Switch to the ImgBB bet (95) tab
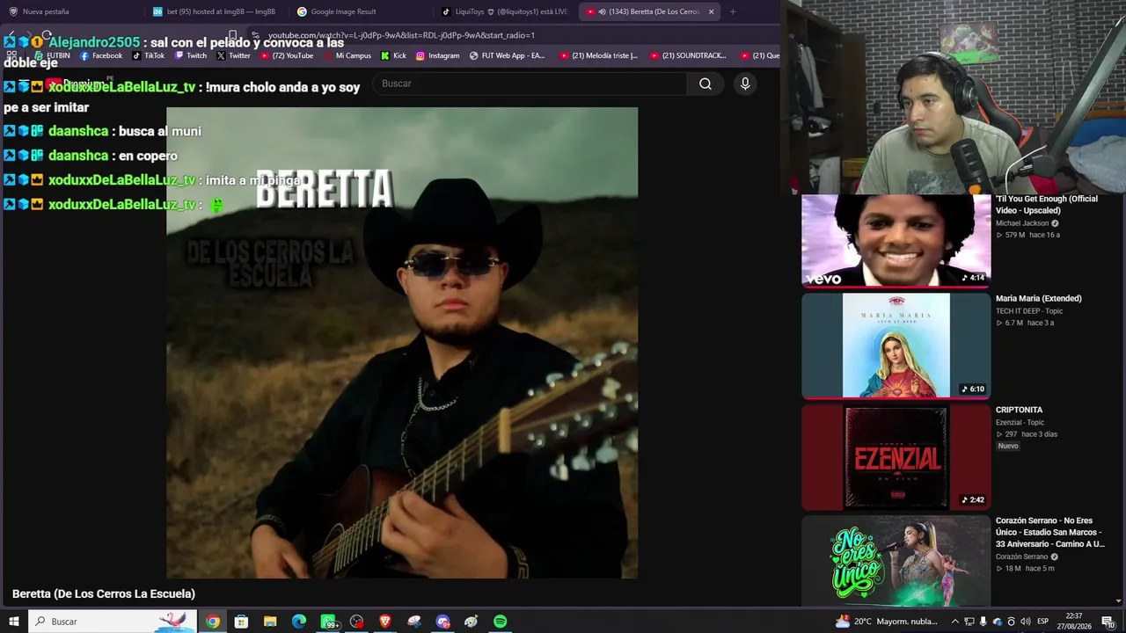 tap(215, 11)
